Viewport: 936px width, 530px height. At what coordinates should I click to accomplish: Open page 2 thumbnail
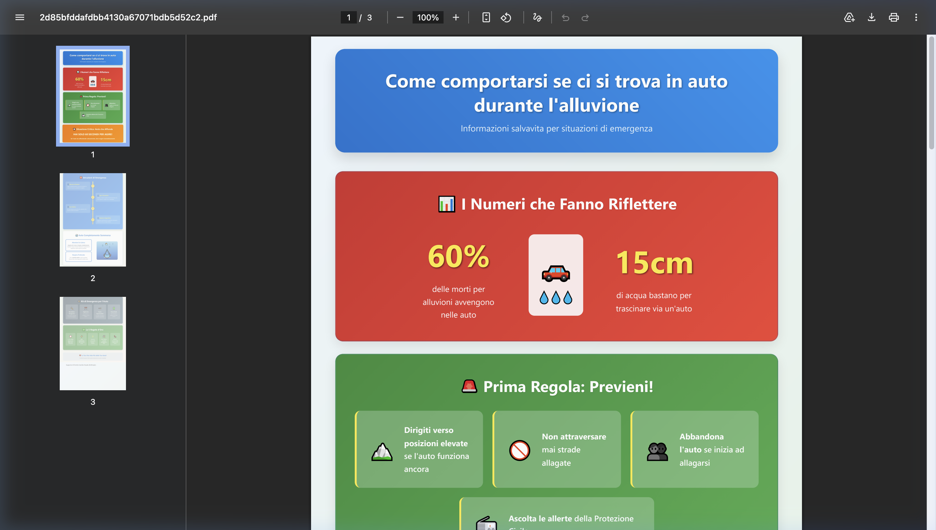click(x=93, y=220)
